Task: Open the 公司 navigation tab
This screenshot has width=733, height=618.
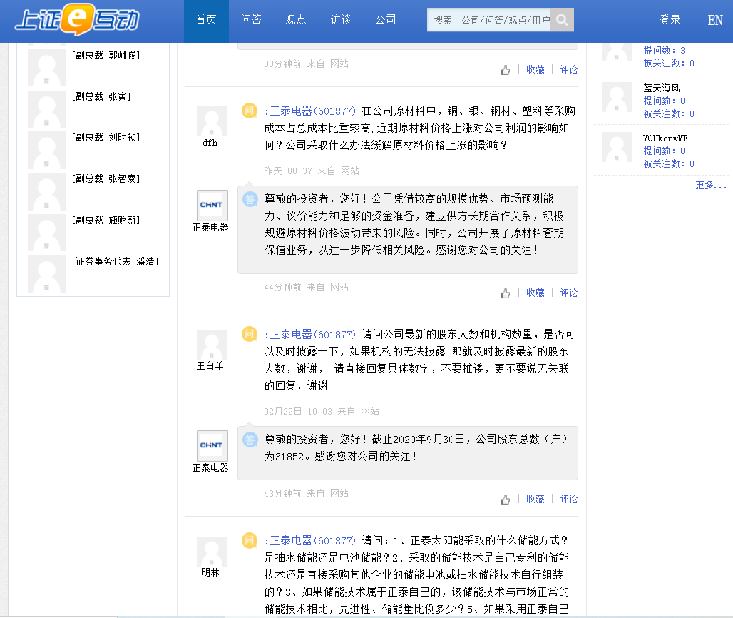Action: (x=386, y=20)
